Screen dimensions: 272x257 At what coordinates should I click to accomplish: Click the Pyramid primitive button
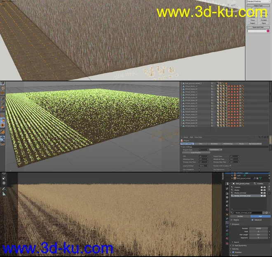pos(264,20)
